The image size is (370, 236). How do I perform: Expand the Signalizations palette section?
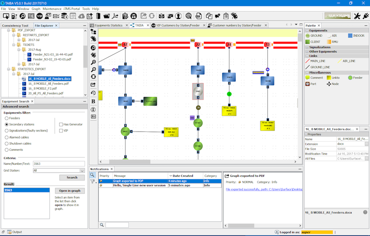[x=320, y=47]
